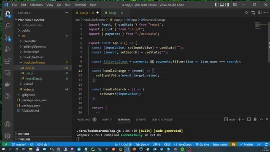The image size is (270, 152).
Task: Open the Source Control view
Action: pyautogui.click(x=8, y=38)
